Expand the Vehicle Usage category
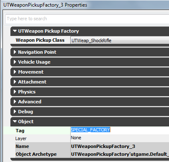The height and width of the screenshot is (162, 169). tap(15, 62)
